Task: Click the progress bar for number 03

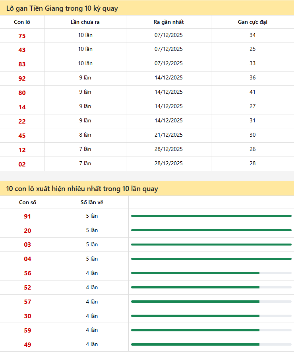Action: [211, 244]
